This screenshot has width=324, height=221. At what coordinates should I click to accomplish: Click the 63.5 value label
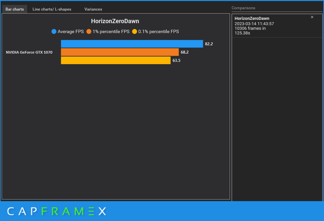(x=176, y=60)
